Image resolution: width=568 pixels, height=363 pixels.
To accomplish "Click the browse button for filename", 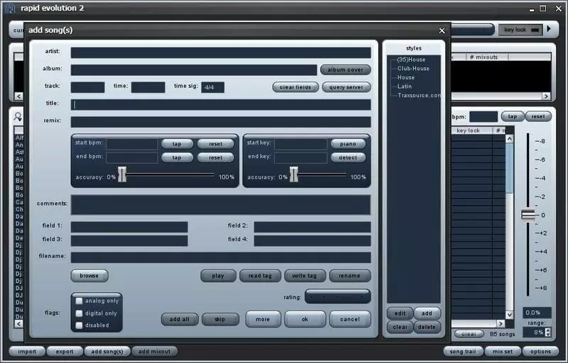I will coord(89,276).
